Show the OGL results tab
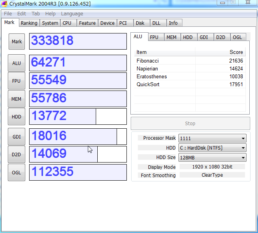The height and width of the screenshot is (233, 258). click(238, 37)
